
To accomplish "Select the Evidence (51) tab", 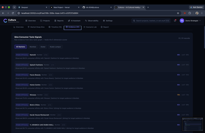I will click(x=72, y=27).
